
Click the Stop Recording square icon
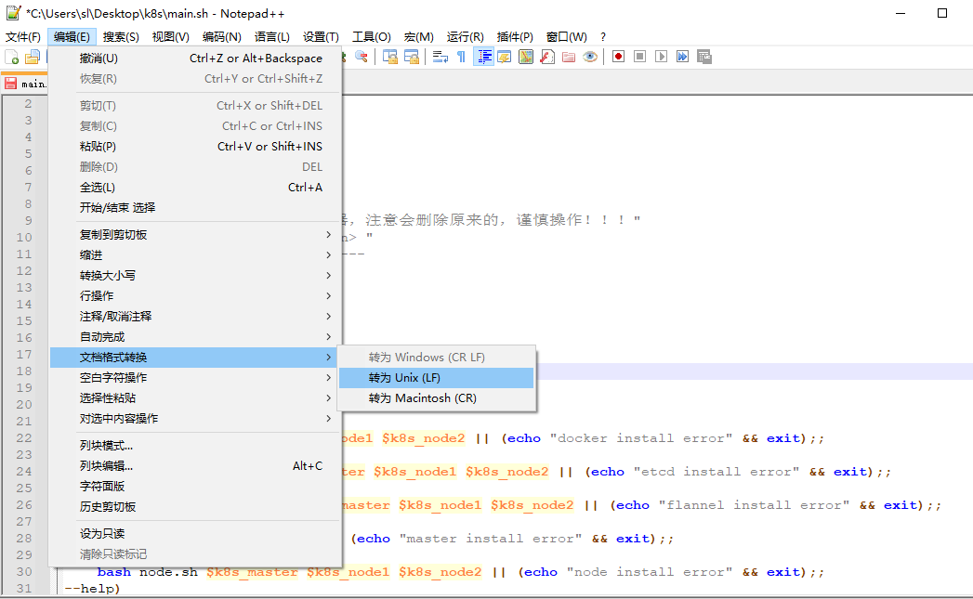click(639, 57)
